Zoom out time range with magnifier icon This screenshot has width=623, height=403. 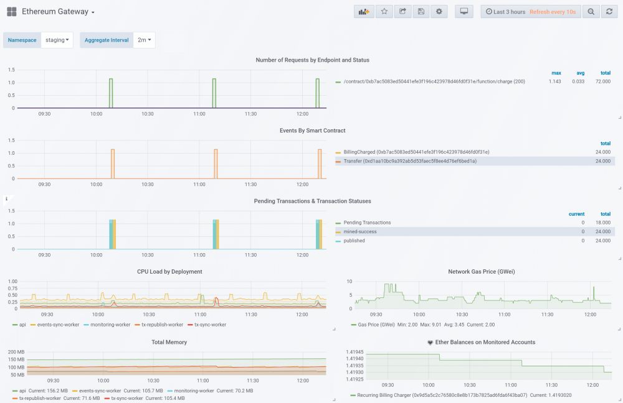coord(591,11)
